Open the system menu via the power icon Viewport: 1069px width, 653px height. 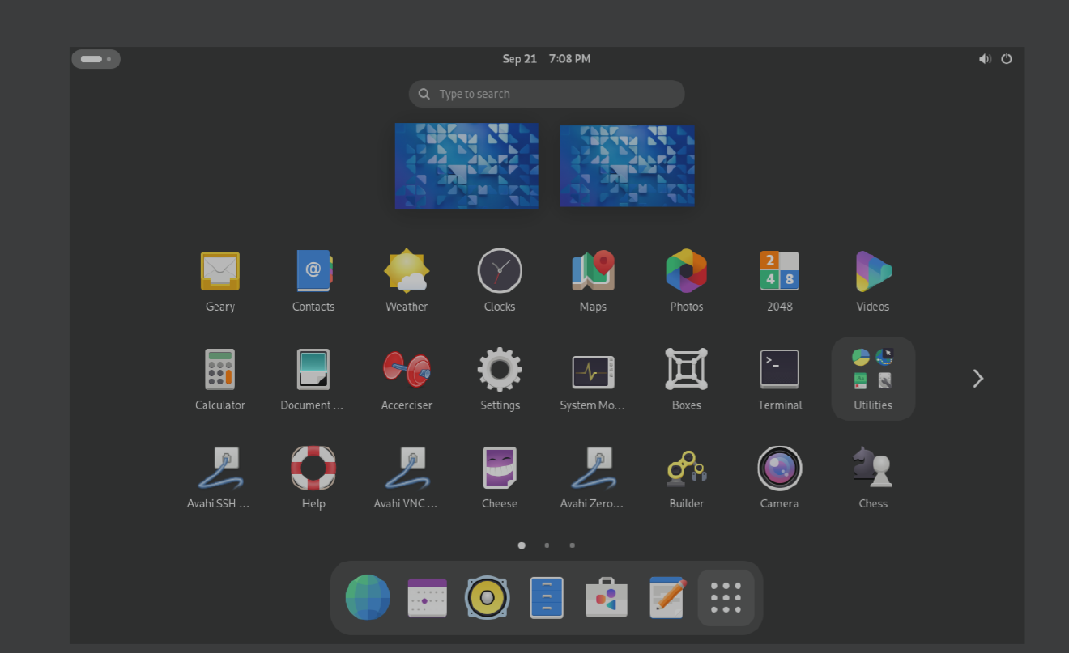[1007, 58]
